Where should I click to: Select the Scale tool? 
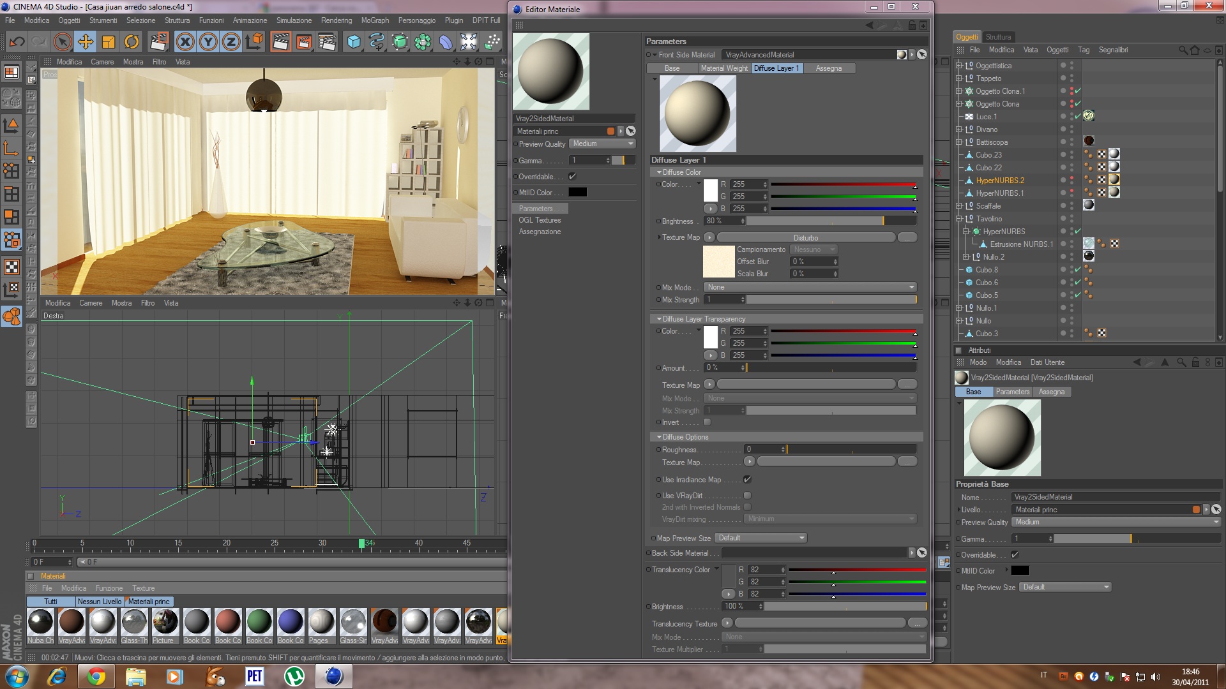coord(109,42)
